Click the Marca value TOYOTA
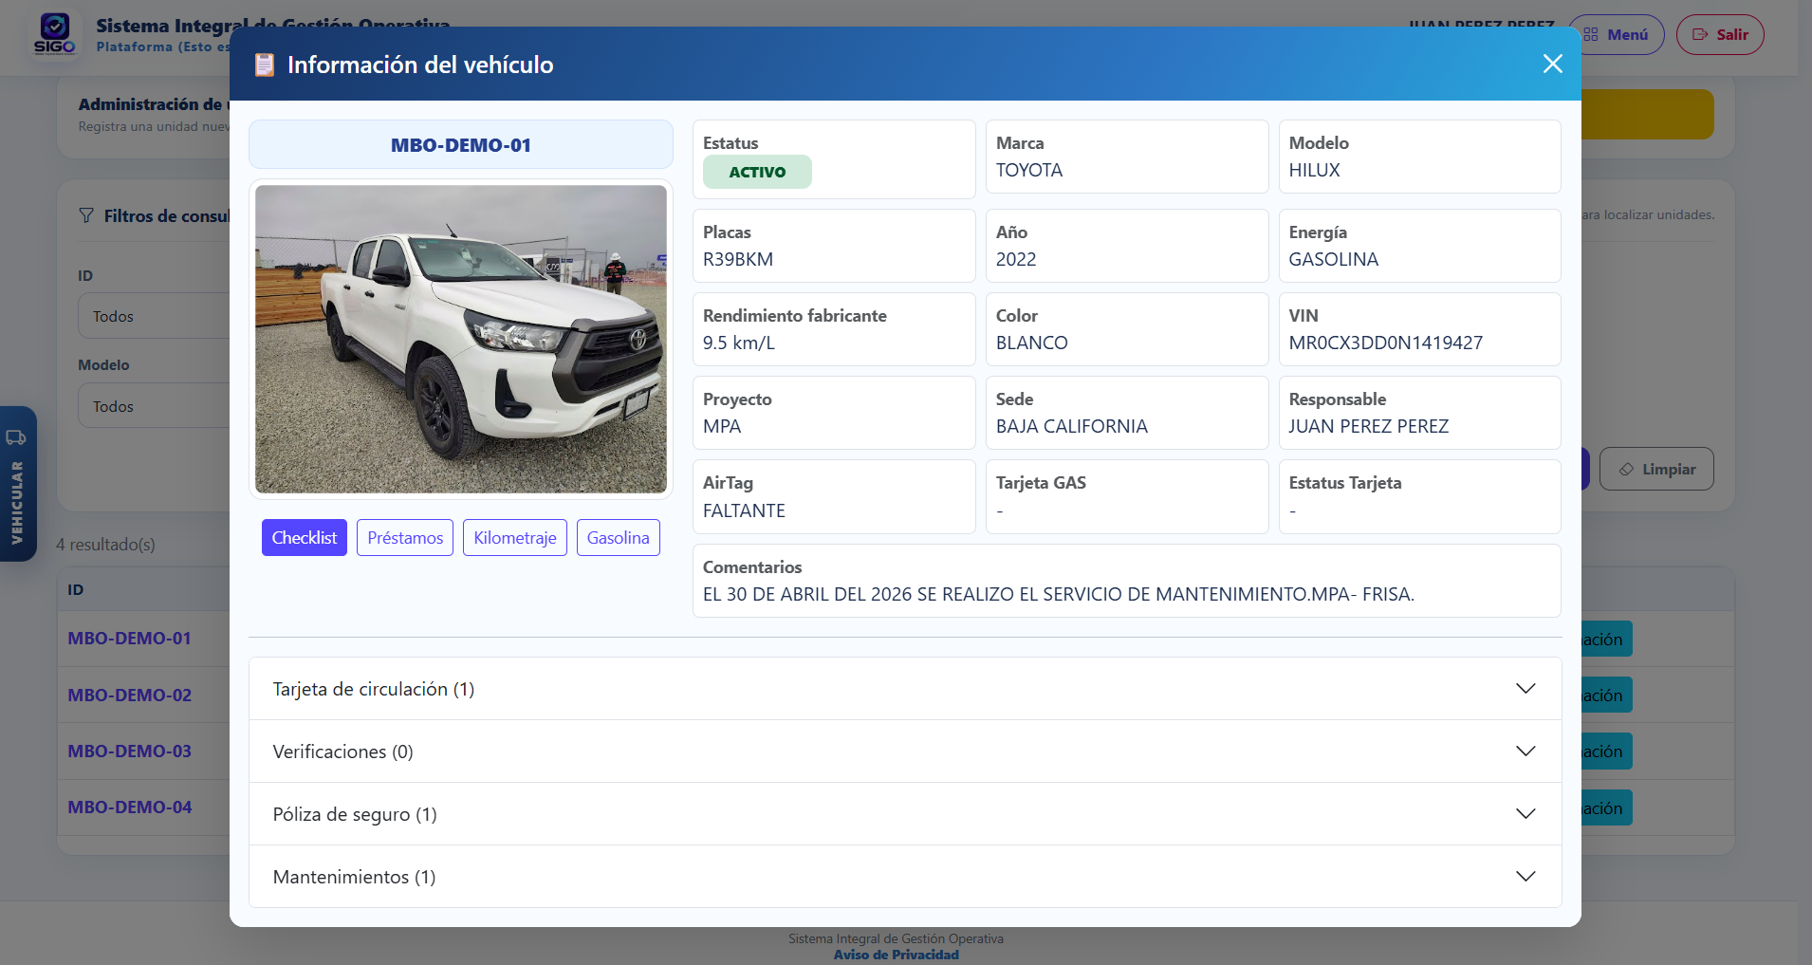The height and width of the screenshot is (965, 1812). 1029,170
